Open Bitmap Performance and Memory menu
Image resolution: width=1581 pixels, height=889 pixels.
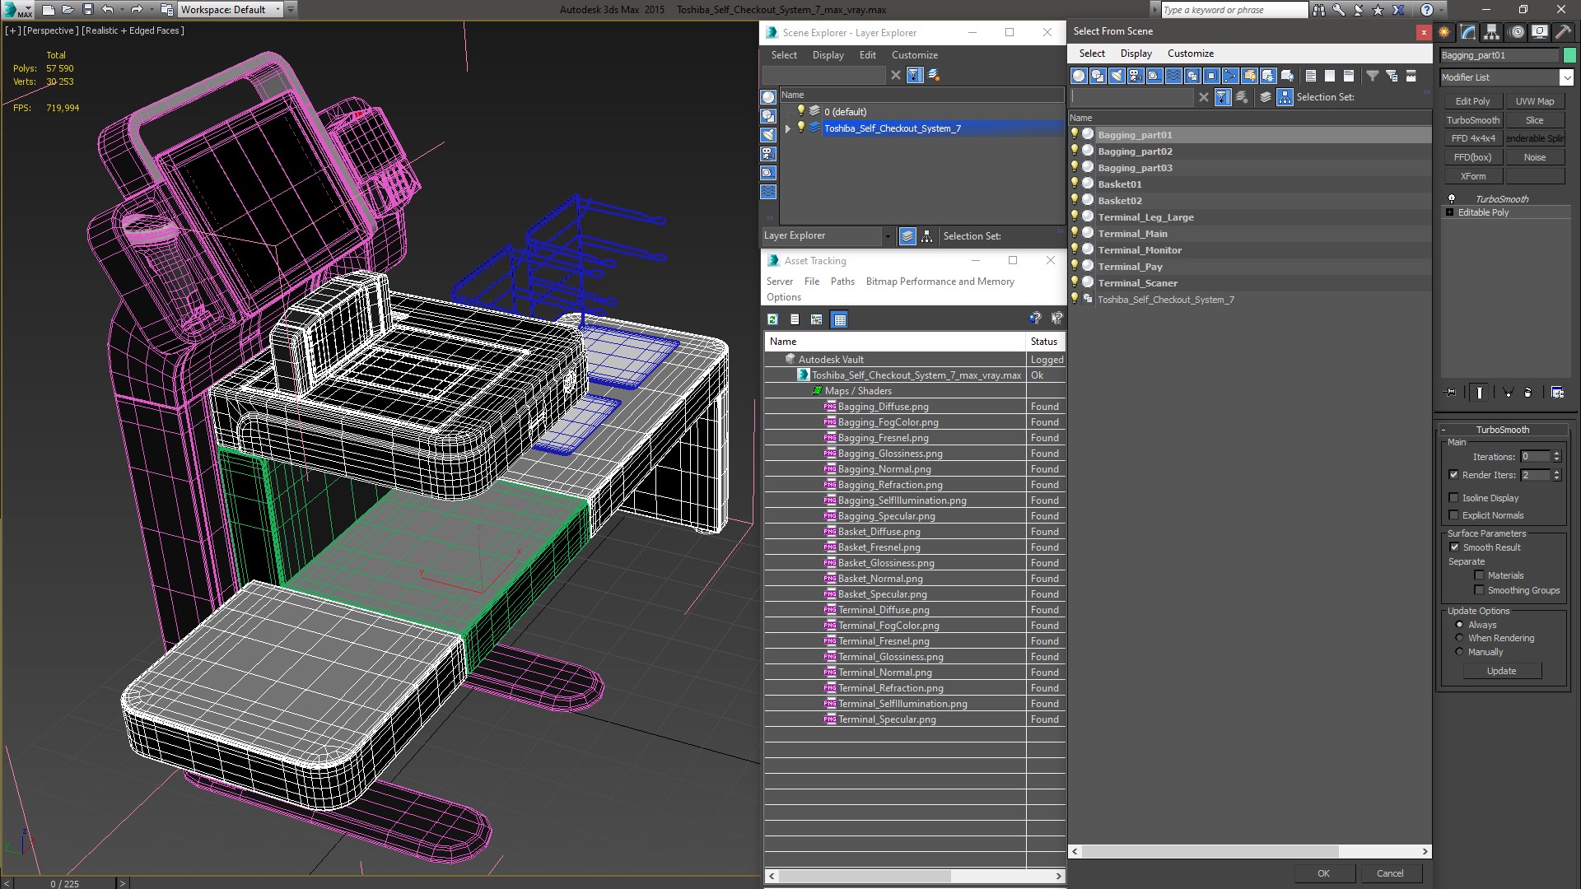(x=940, y=282)
